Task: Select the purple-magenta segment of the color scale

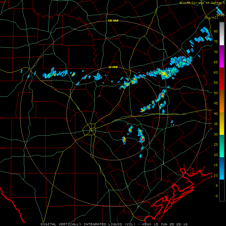Action: click(x=222, y=56)
